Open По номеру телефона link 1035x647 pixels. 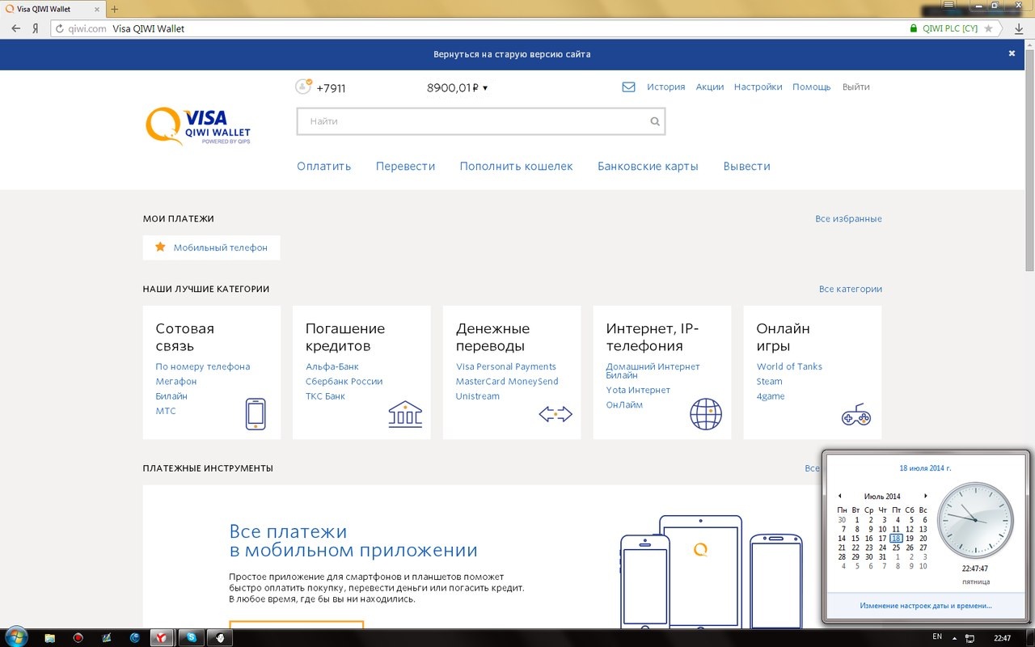203,366
